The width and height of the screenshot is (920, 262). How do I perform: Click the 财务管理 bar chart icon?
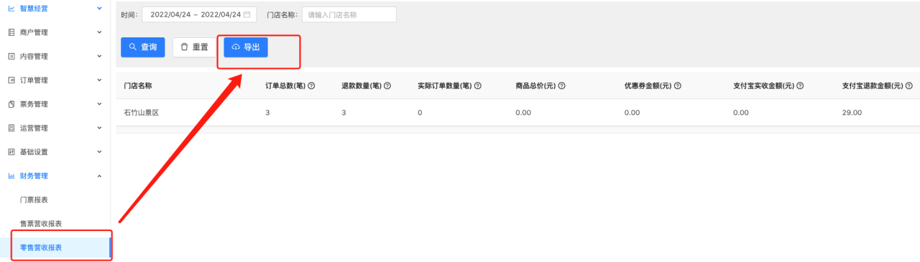[11, 176]
